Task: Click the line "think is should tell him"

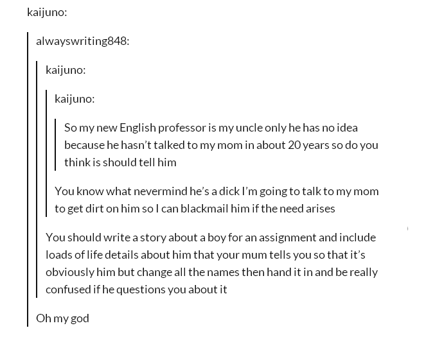Action: pos(120,162)
